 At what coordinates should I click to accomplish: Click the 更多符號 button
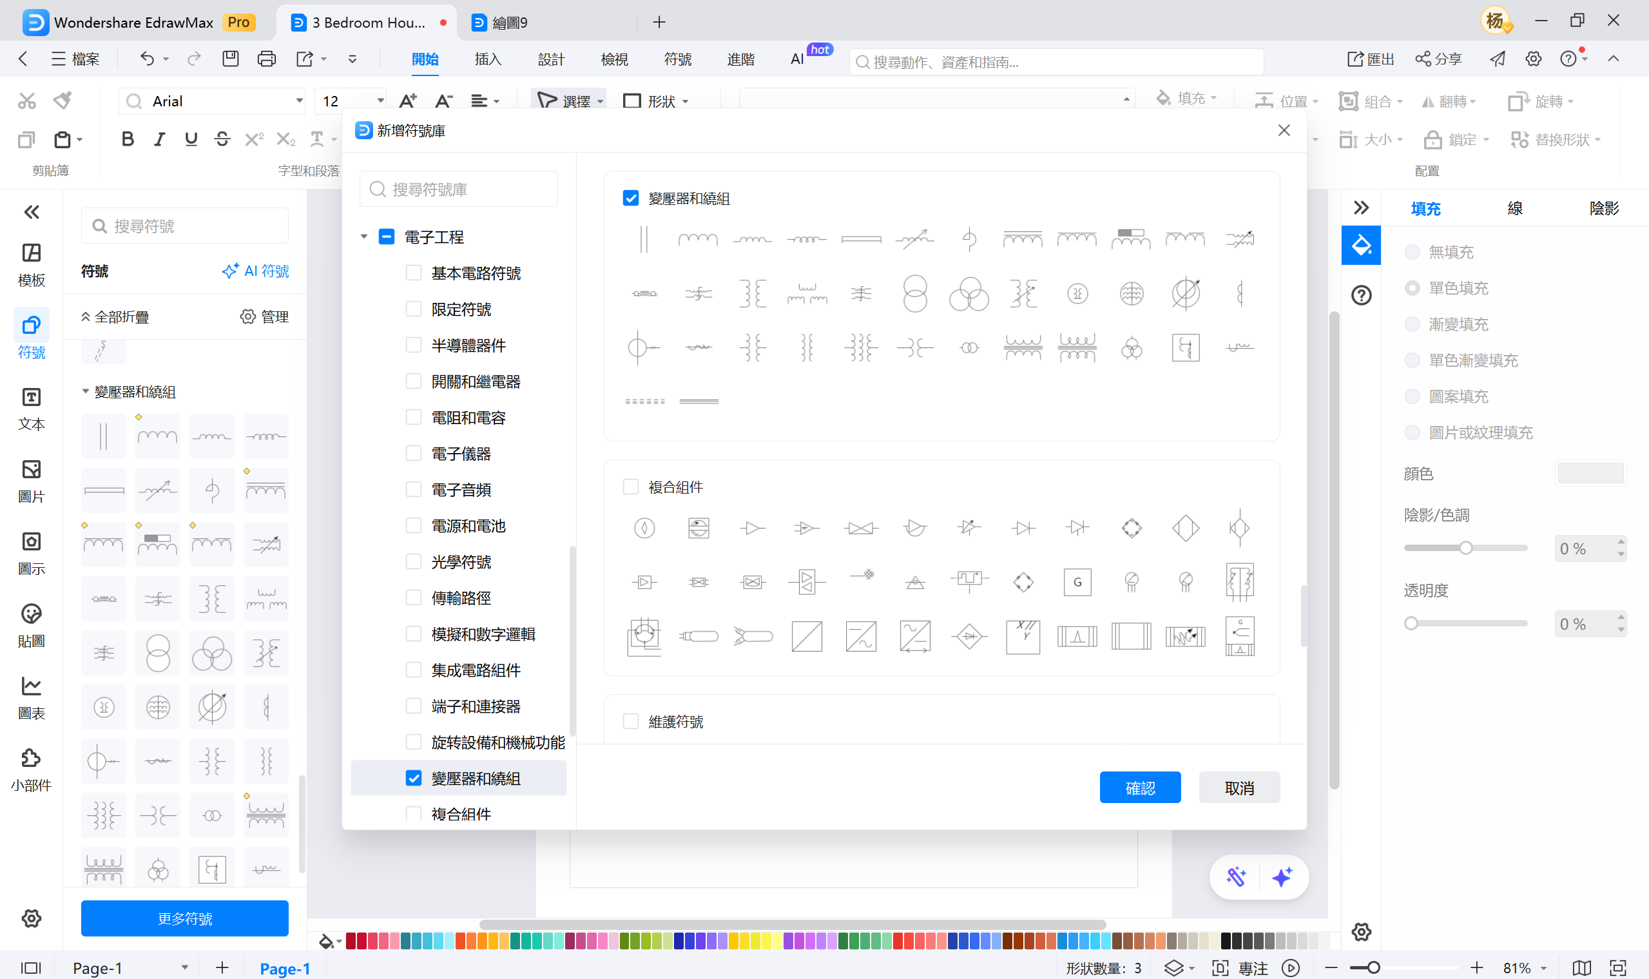[x=184, y=918]
